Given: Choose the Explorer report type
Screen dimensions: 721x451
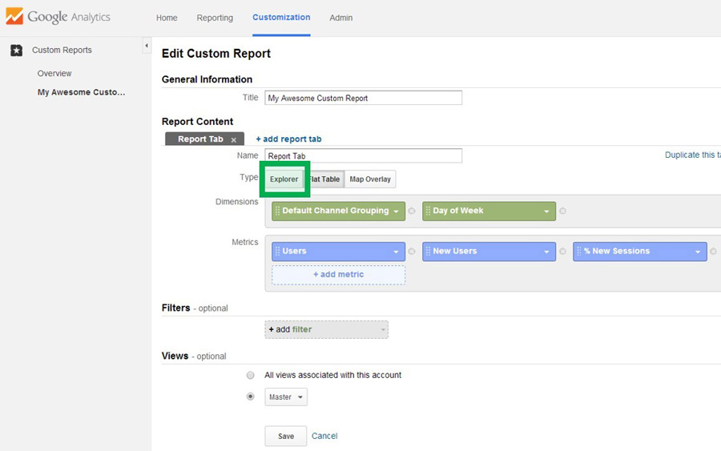Looking at the screenshot, I should coord(284,179).
